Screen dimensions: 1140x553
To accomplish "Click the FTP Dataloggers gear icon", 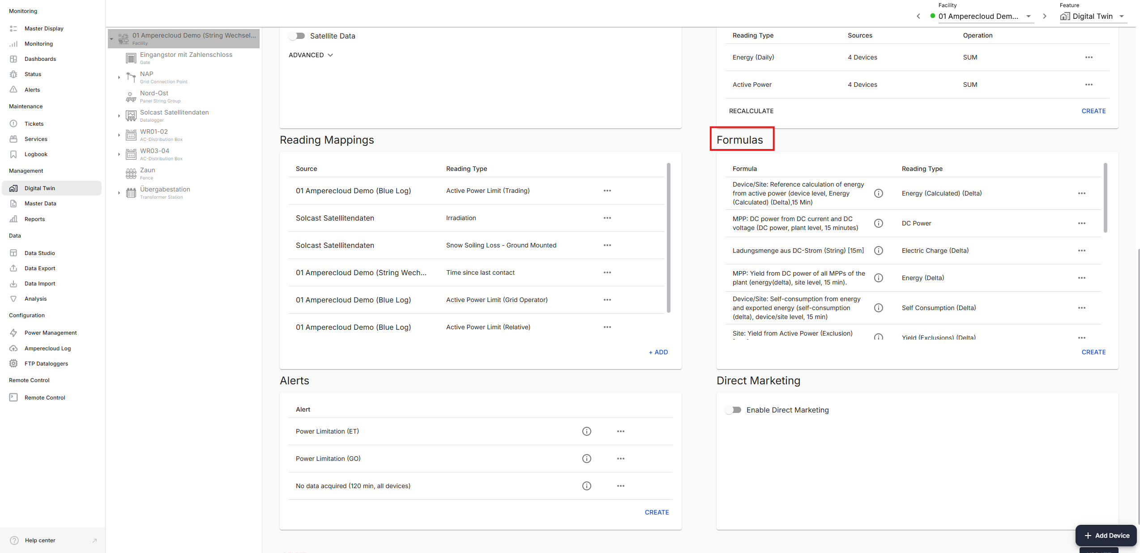I will point(13,363).
